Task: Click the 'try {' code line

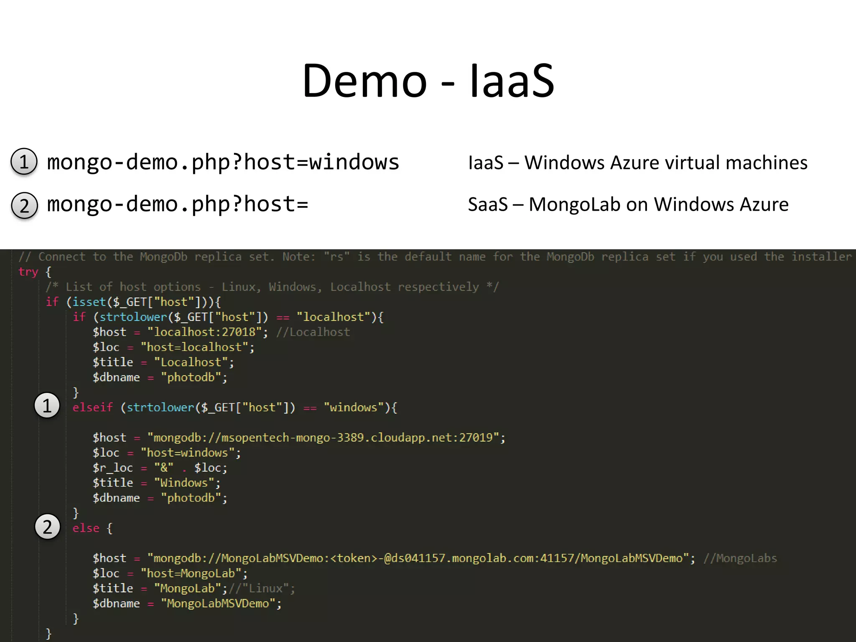Action: (x=35, y=272)
